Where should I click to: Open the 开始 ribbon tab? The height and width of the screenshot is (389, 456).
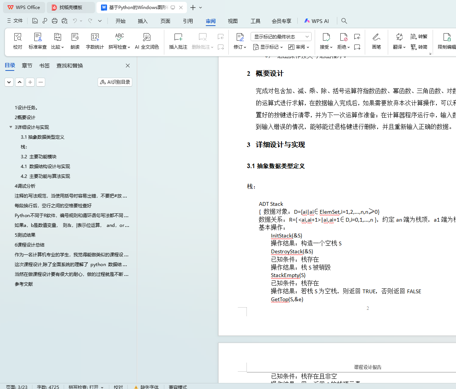[121, 21]
